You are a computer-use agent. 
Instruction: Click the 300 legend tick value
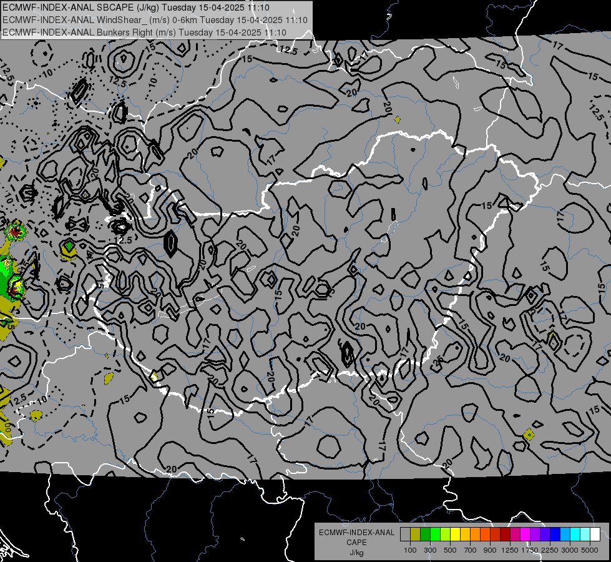pos(430,550)
